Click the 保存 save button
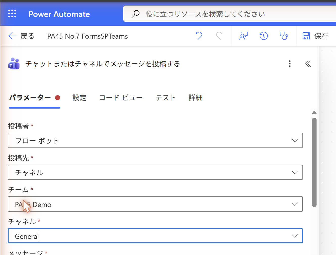Screen dimensions: 336x255 (316, 36)
